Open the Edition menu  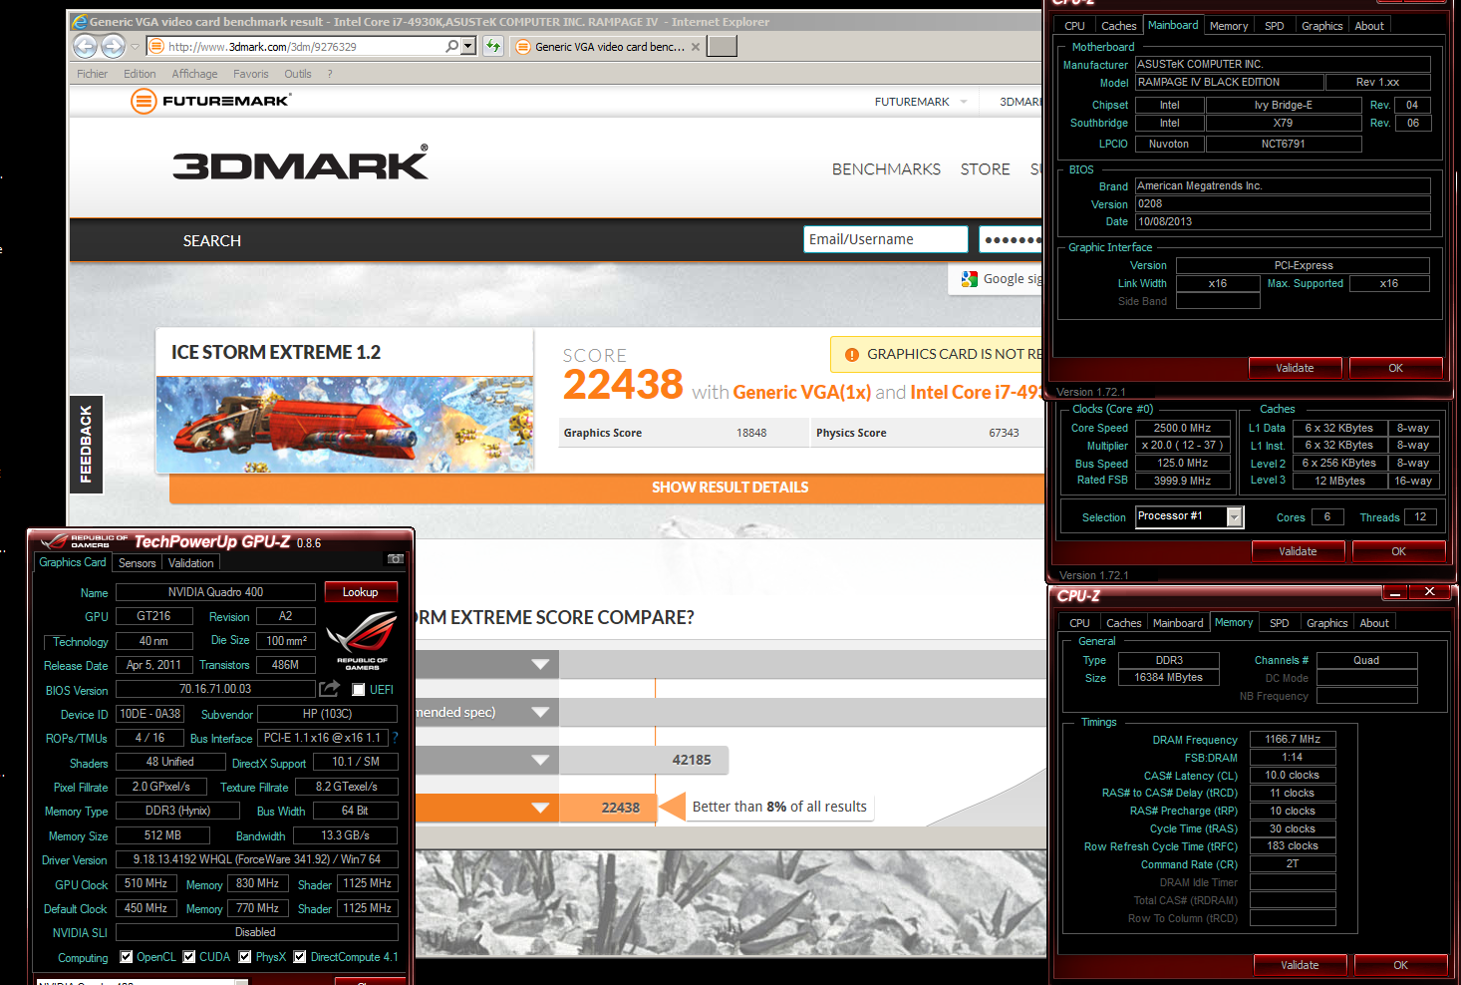(140, 74)
